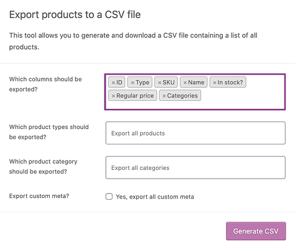Screen dimensions: 295x249
Task: Click the SKU tag label
Action: (169, 82)
